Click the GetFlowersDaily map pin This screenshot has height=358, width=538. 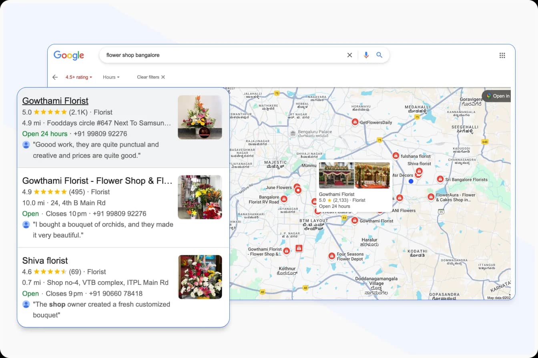[355, 122]
